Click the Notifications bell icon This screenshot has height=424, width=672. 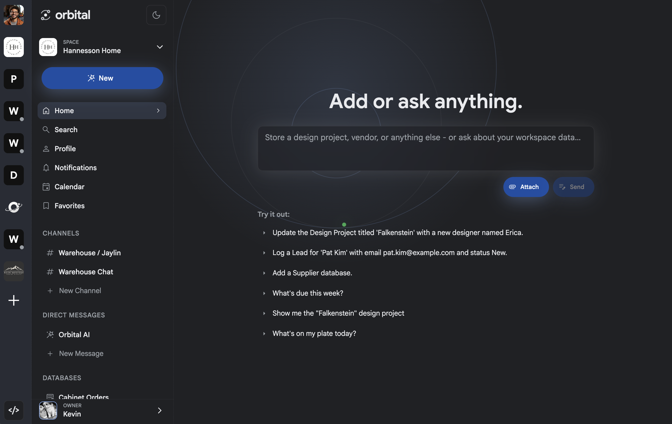pyautogui.click(x=46, y=167)
